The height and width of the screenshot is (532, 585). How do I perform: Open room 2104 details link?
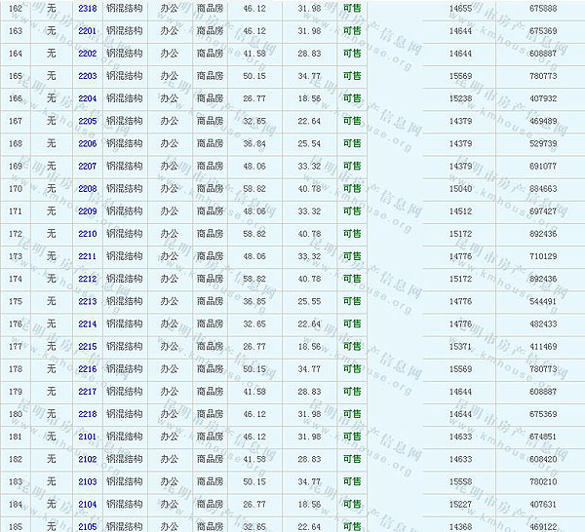point(87,505)
